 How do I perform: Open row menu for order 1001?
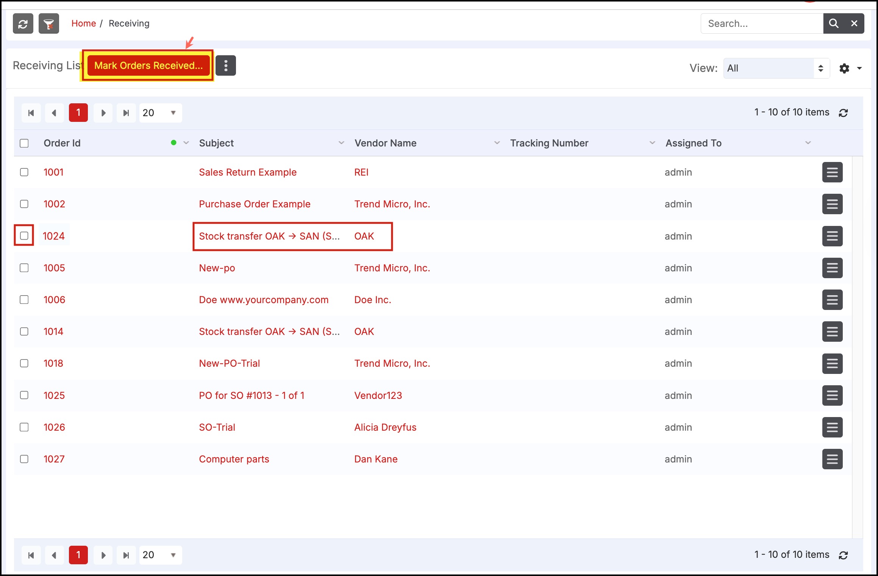(833, 172)
